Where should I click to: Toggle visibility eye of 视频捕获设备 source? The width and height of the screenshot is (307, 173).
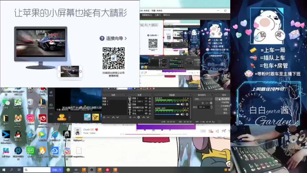[x=146, y=107]
